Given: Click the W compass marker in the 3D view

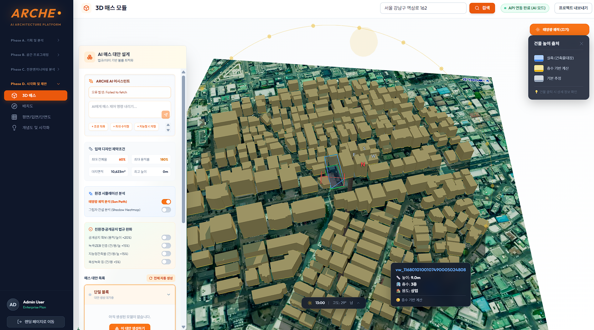Looking at the screenshot, I should click(x=373, y=156).
